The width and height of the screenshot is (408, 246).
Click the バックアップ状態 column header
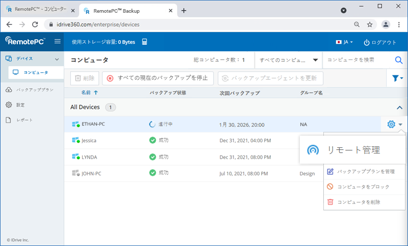(168, 93)
